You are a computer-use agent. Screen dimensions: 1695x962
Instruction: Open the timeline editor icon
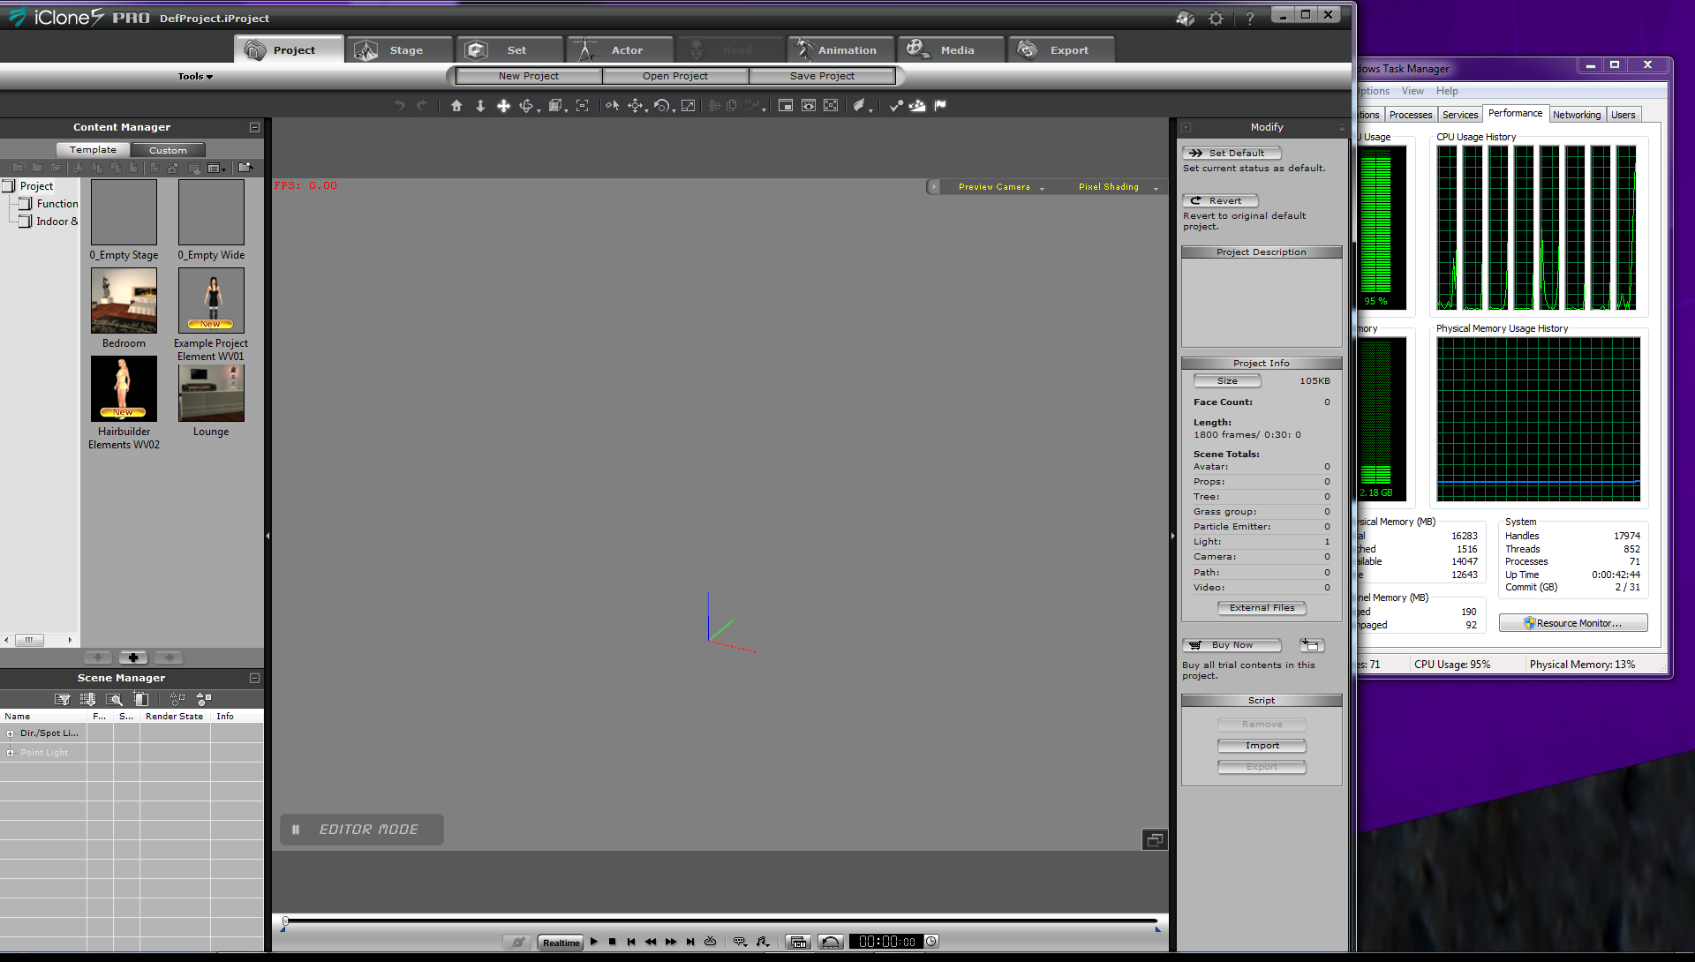click(798, 942)
